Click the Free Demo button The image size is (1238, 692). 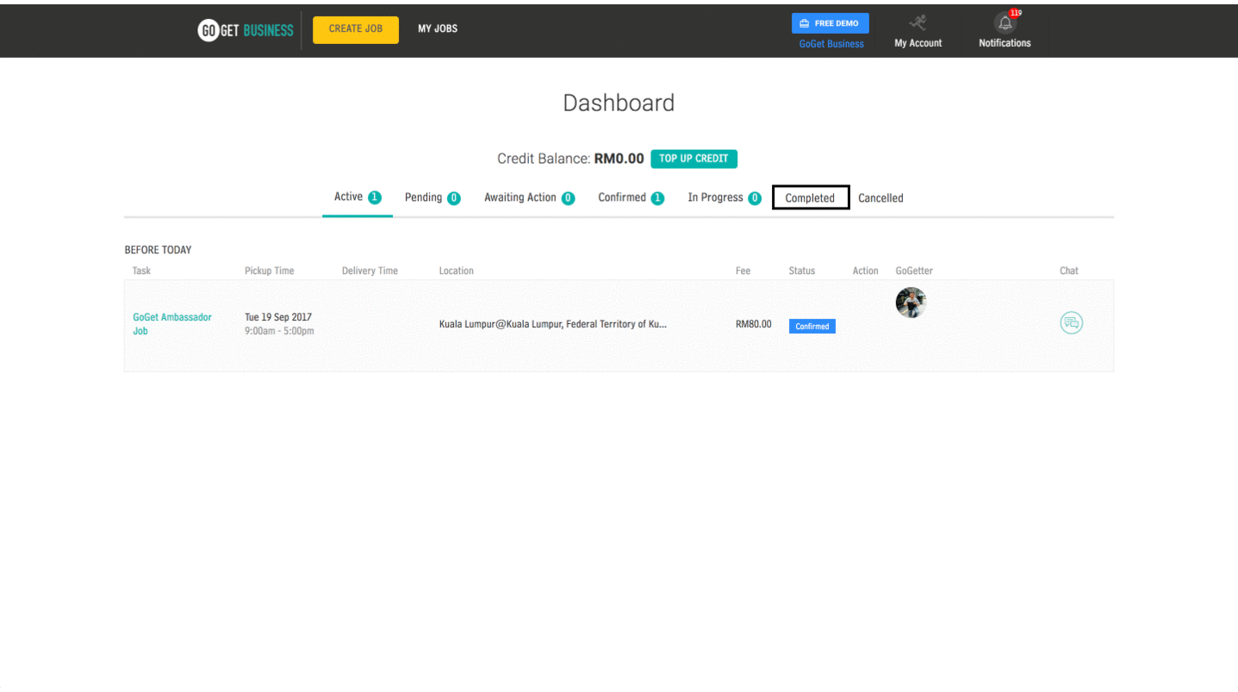[830, 23]
